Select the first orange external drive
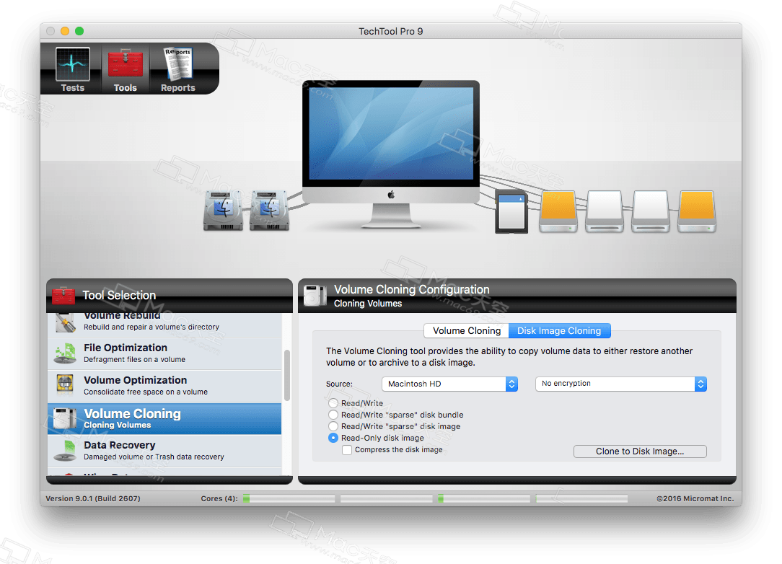The width and height of the screenshot is (782, 564). coord(558,211)
